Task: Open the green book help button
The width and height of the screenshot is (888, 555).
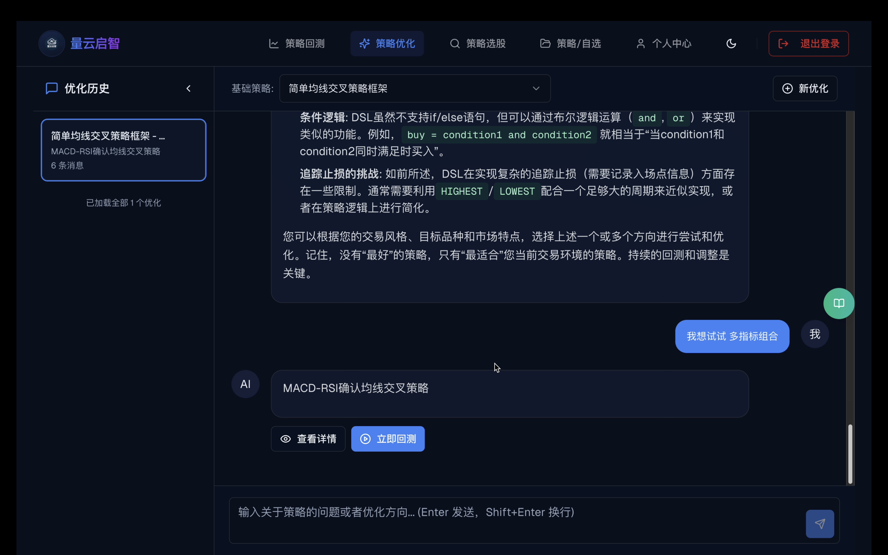Action: [x=838, y=303]
